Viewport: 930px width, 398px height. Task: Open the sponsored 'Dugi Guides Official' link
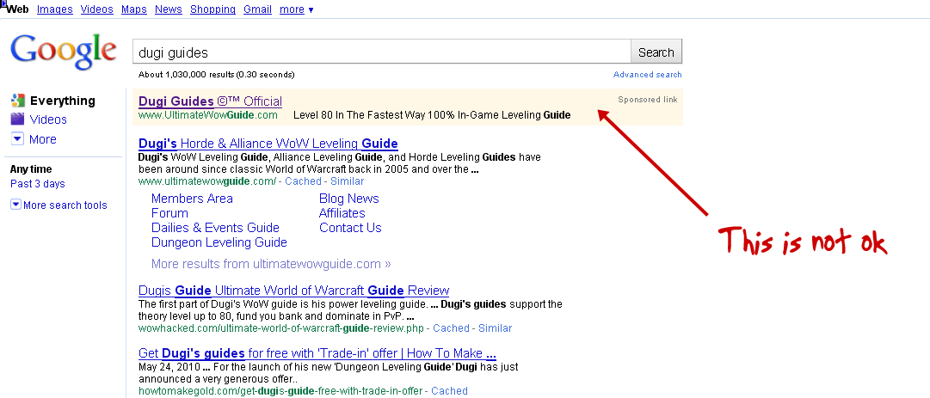[x=211, y=101]
